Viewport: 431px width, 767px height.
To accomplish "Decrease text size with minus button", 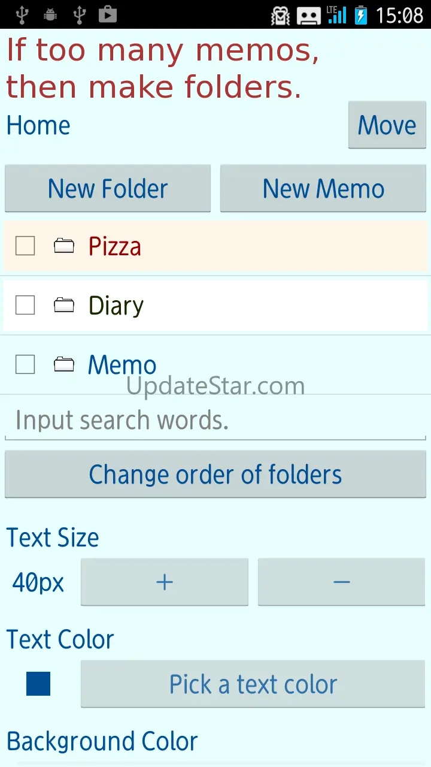I will [x=341, y=582].
